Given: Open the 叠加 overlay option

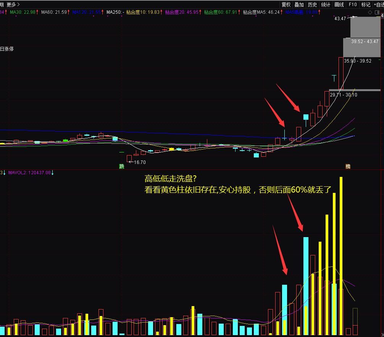Looking at the screenshot, I should point(299,5).
